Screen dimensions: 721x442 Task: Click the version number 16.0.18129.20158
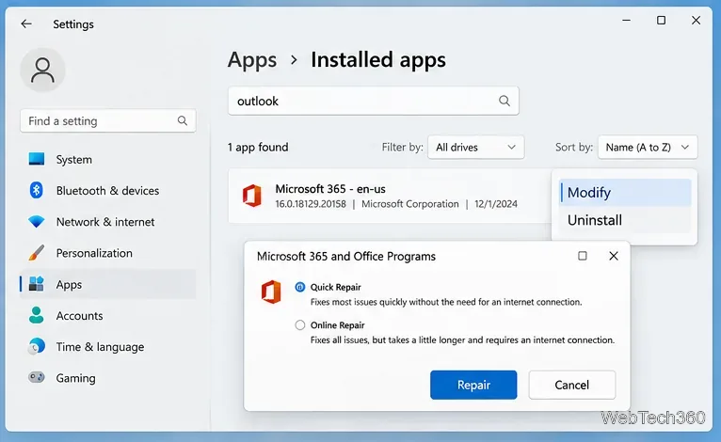point(311,204)
